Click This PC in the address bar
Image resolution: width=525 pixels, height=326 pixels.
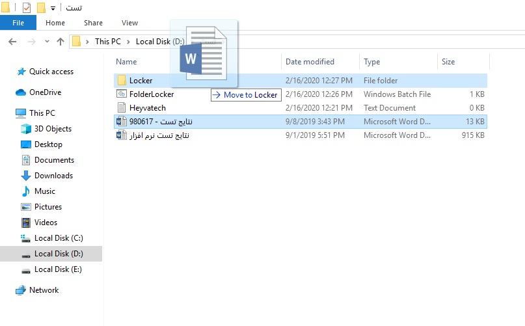point(108,42)
